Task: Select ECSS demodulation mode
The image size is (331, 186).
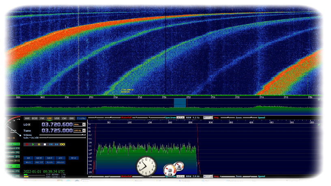Action: tap(34, 118)
